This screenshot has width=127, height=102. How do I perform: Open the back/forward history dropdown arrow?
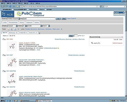click(8, 6)
